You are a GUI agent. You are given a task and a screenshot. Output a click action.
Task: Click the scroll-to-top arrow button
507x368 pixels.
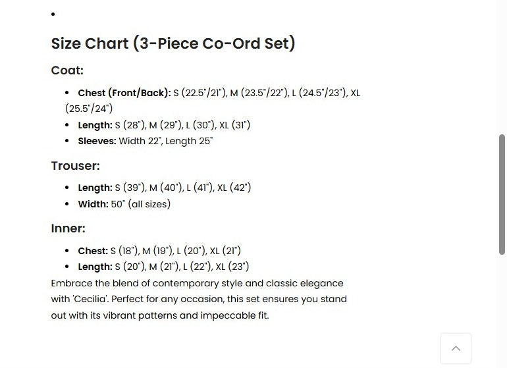click(x=456, y=348)
